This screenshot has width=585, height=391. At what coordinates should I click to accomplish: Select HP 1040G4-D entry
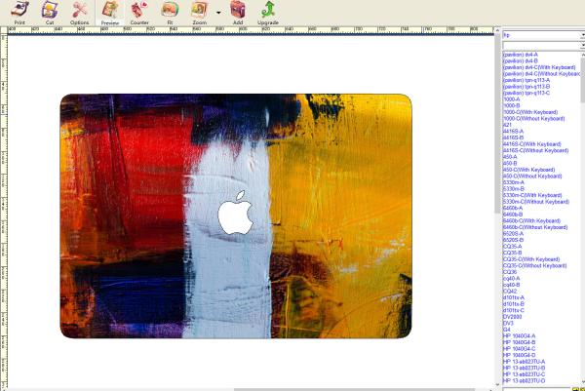[520, 355]
